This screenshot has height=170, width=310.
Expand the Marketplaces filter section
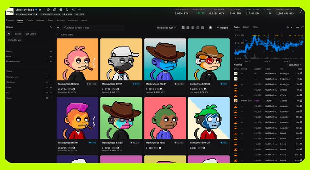click(x=29, y=61)
